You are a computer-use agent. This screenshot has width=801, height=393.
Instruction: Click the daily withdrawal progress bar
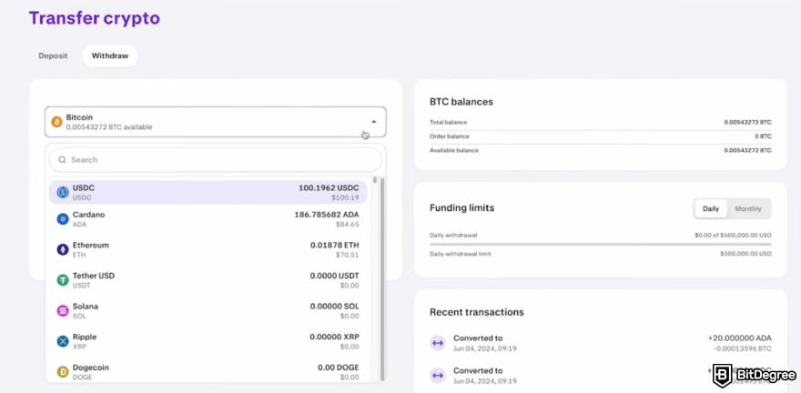click(x=600, y=244)
